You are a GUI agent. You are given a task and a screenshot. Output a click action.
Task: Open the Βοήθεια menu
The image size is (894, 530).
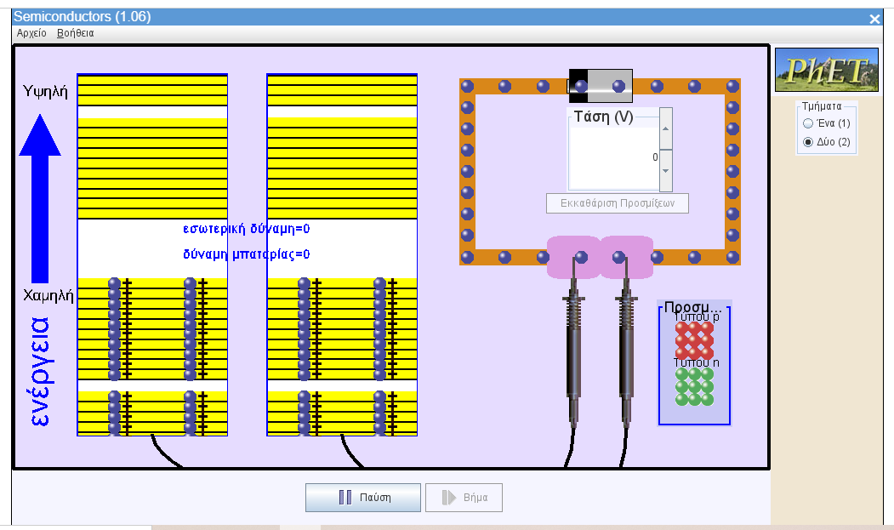pos(75,33)
